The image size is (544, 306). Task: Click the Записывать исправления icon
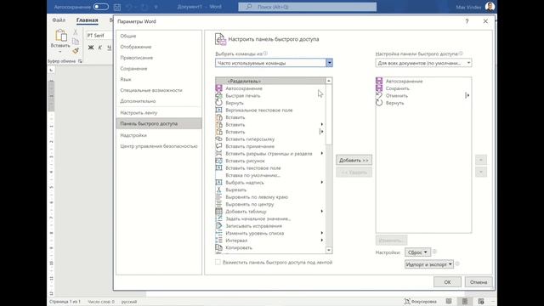pyautogui.click(x=219, y=226)
